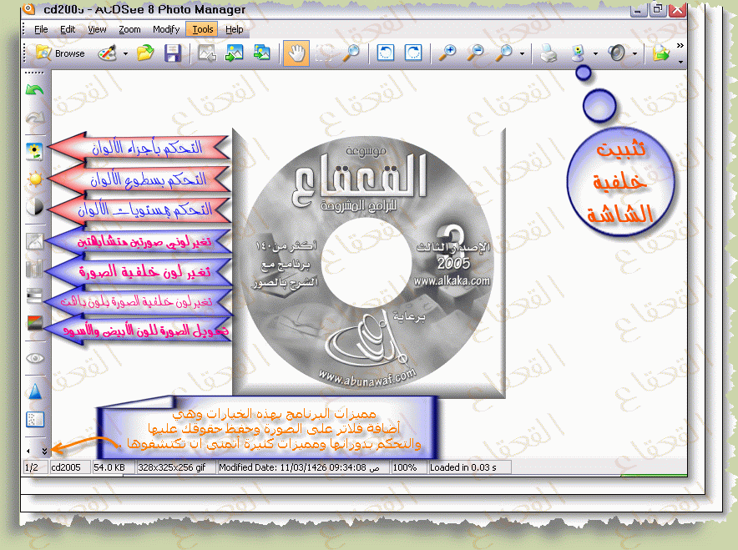Click the green Undo arrow in the sidebar
This screenshot has height=550, width=738.
[x=35, y=89]
